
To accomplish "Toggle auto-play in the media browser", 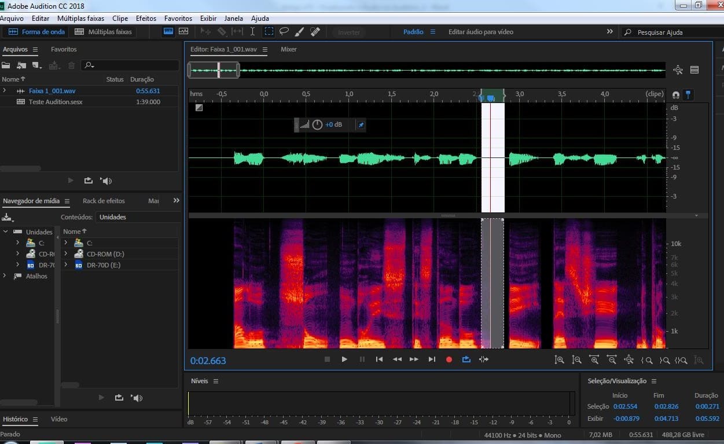I will coord(137,398).
